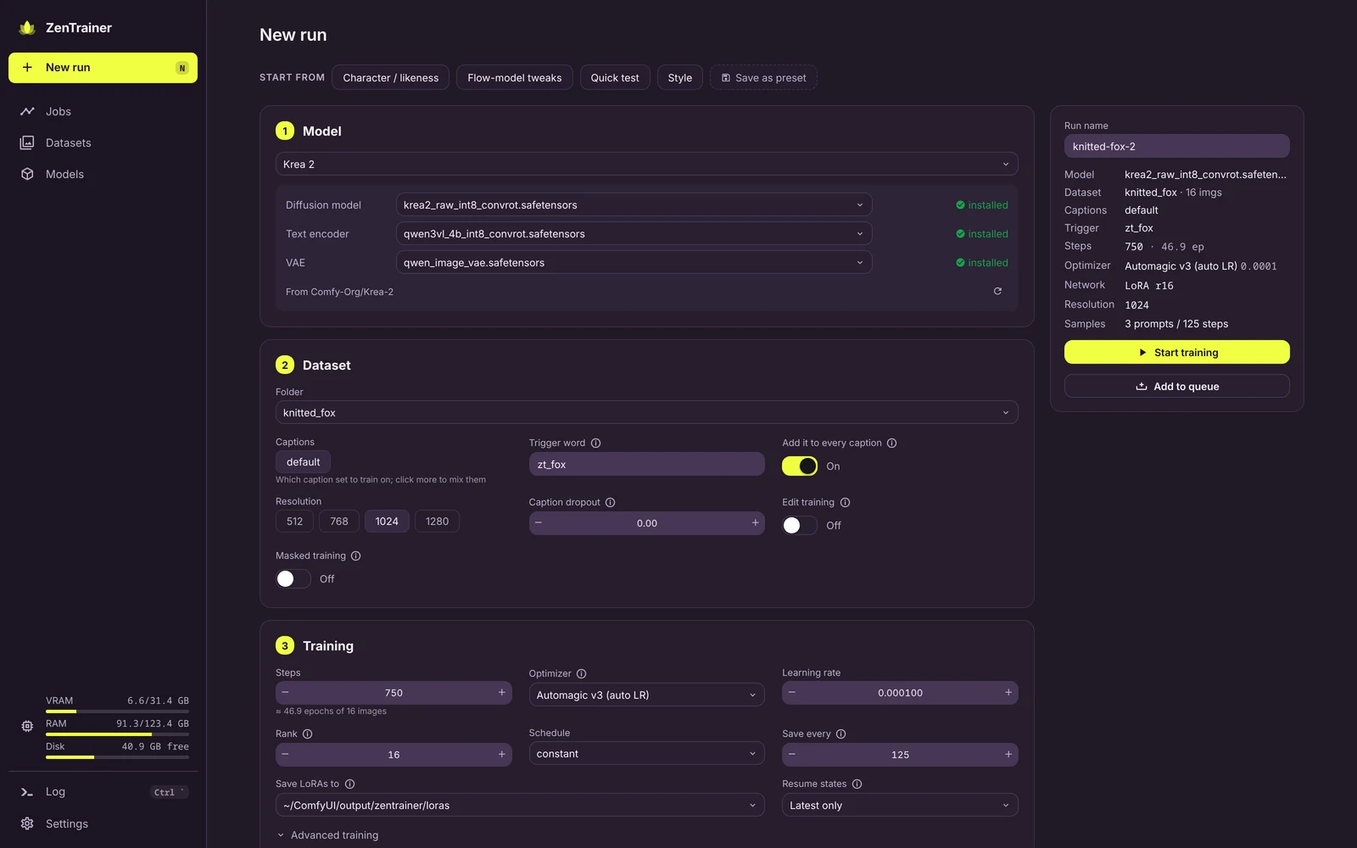Viewport: 1357px width, 848px height.
Task: Turn off Add it to every caption toggle
Action: [800, 466]
